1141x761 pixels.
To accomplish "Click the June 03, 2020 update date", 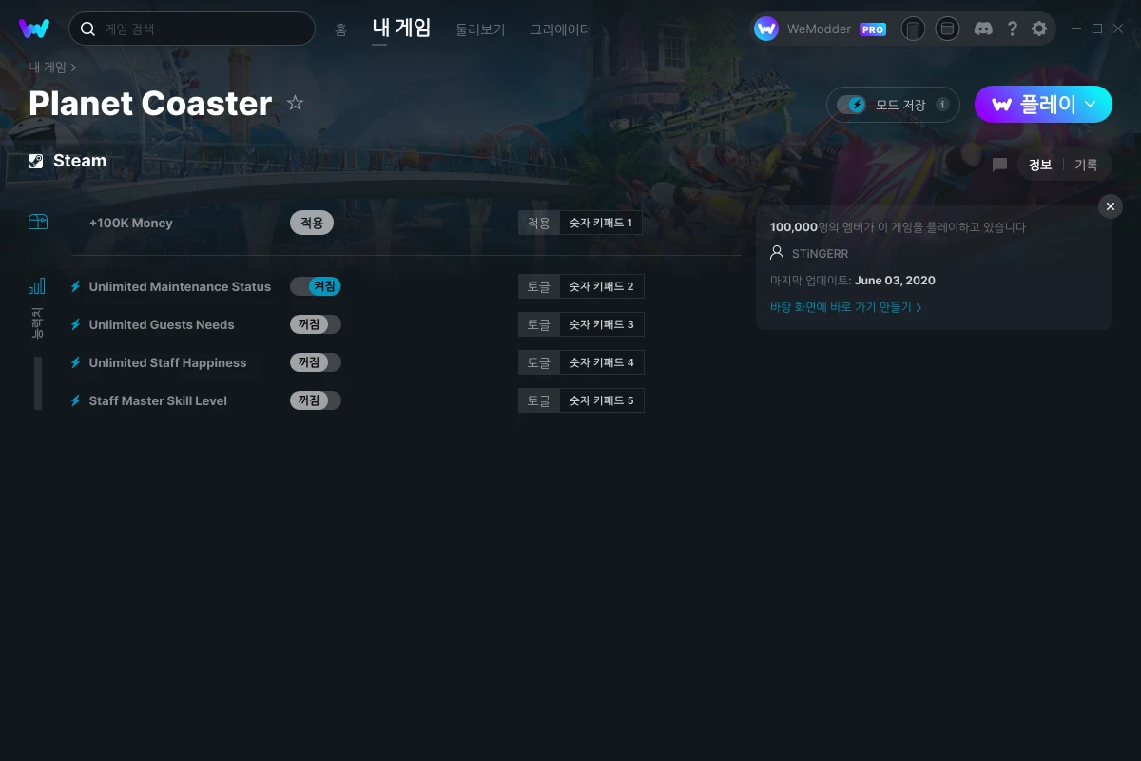I will tap(895, 281).
